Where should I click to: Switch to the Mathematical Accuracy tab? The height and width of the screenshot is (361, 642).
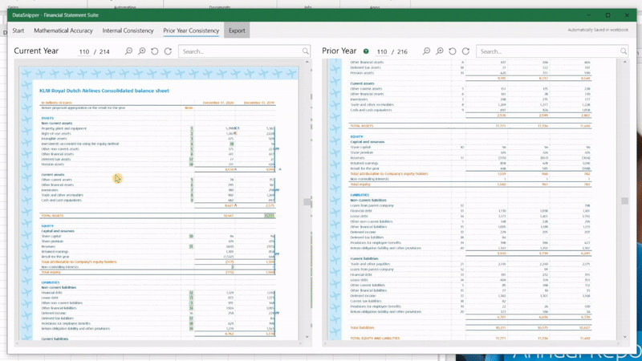63,30
